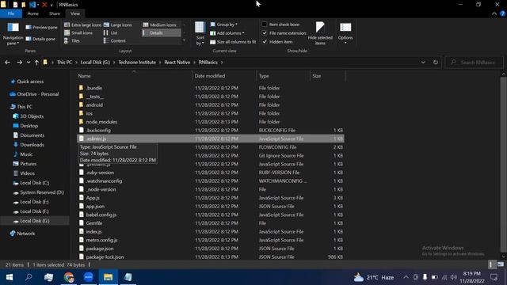Open the recent locations dropdown

coord(29,63)
